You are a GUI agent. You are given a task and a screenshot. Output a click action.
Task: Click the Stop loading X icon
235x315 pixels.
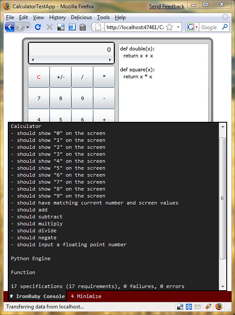(50, 27)
